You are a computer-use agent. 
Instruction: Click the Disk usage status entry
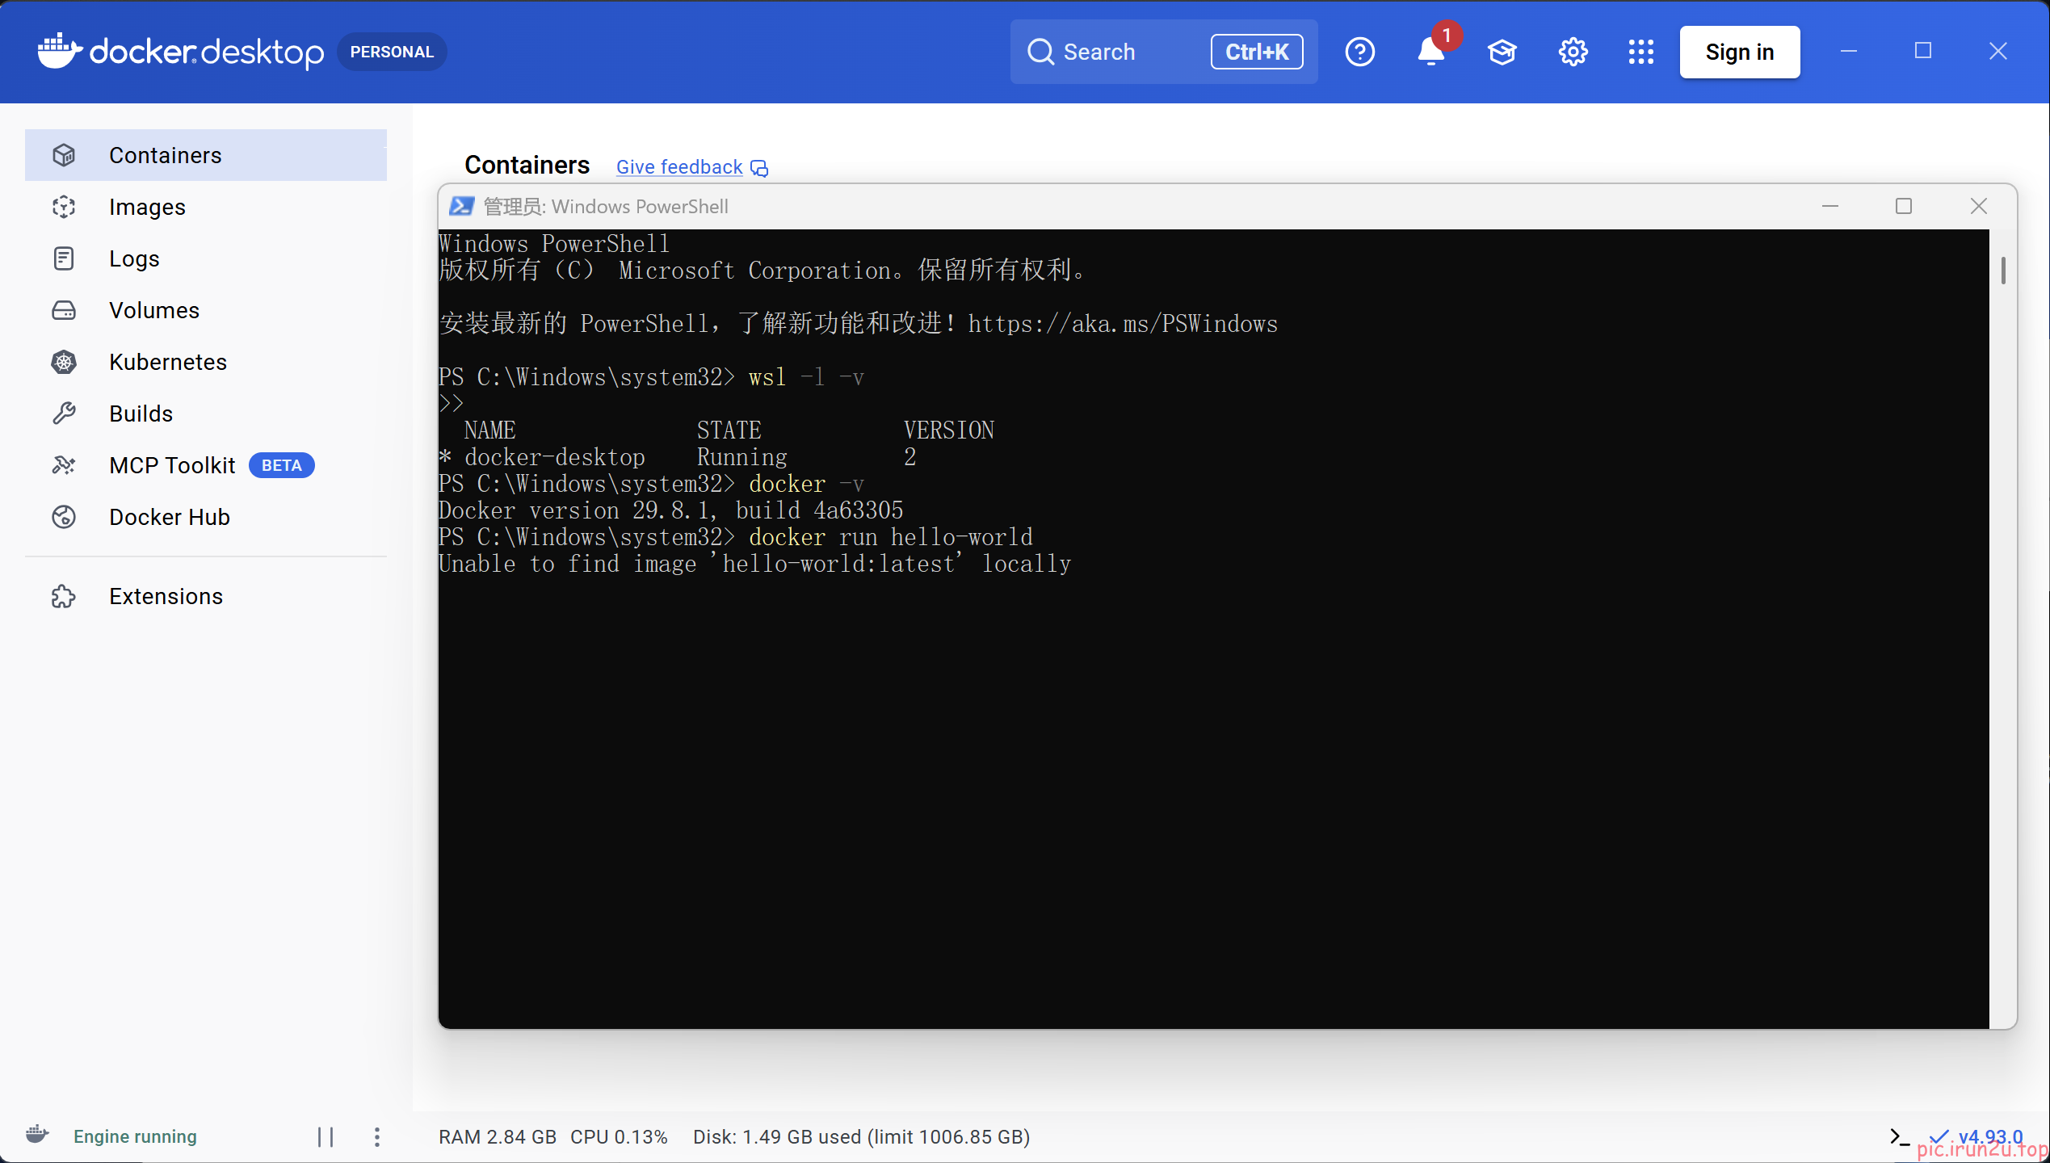(862, 1136)
